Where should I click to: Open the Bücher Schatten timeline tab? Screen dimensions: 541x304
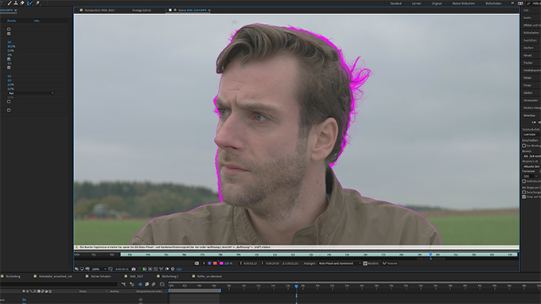pyautogui.click(x=100, y=276)
